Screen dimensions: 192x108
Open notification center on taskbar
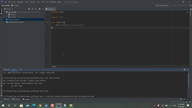click(188, 105)
